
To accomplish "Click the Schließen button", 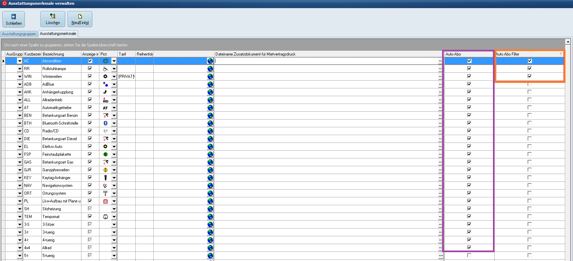I will [14, 19].
